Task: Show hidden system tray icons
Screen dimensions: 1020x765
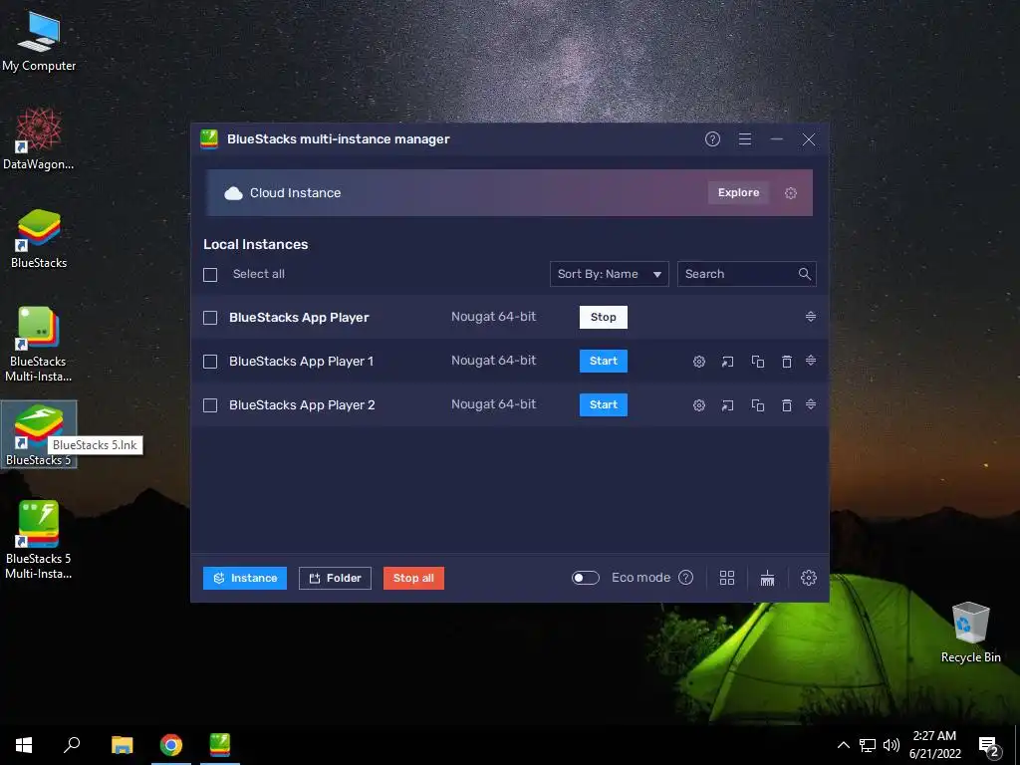Action: (843, 745)
